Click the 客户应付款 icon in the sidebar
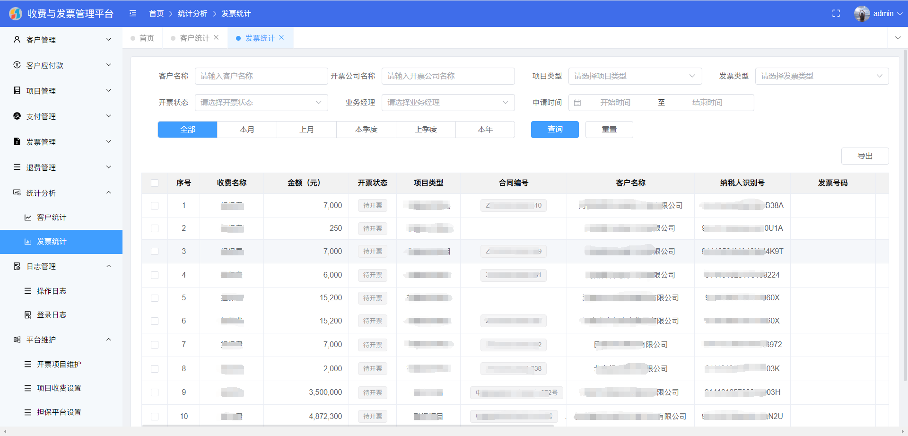This screenshot has width=908, height=436. [17, 65]
